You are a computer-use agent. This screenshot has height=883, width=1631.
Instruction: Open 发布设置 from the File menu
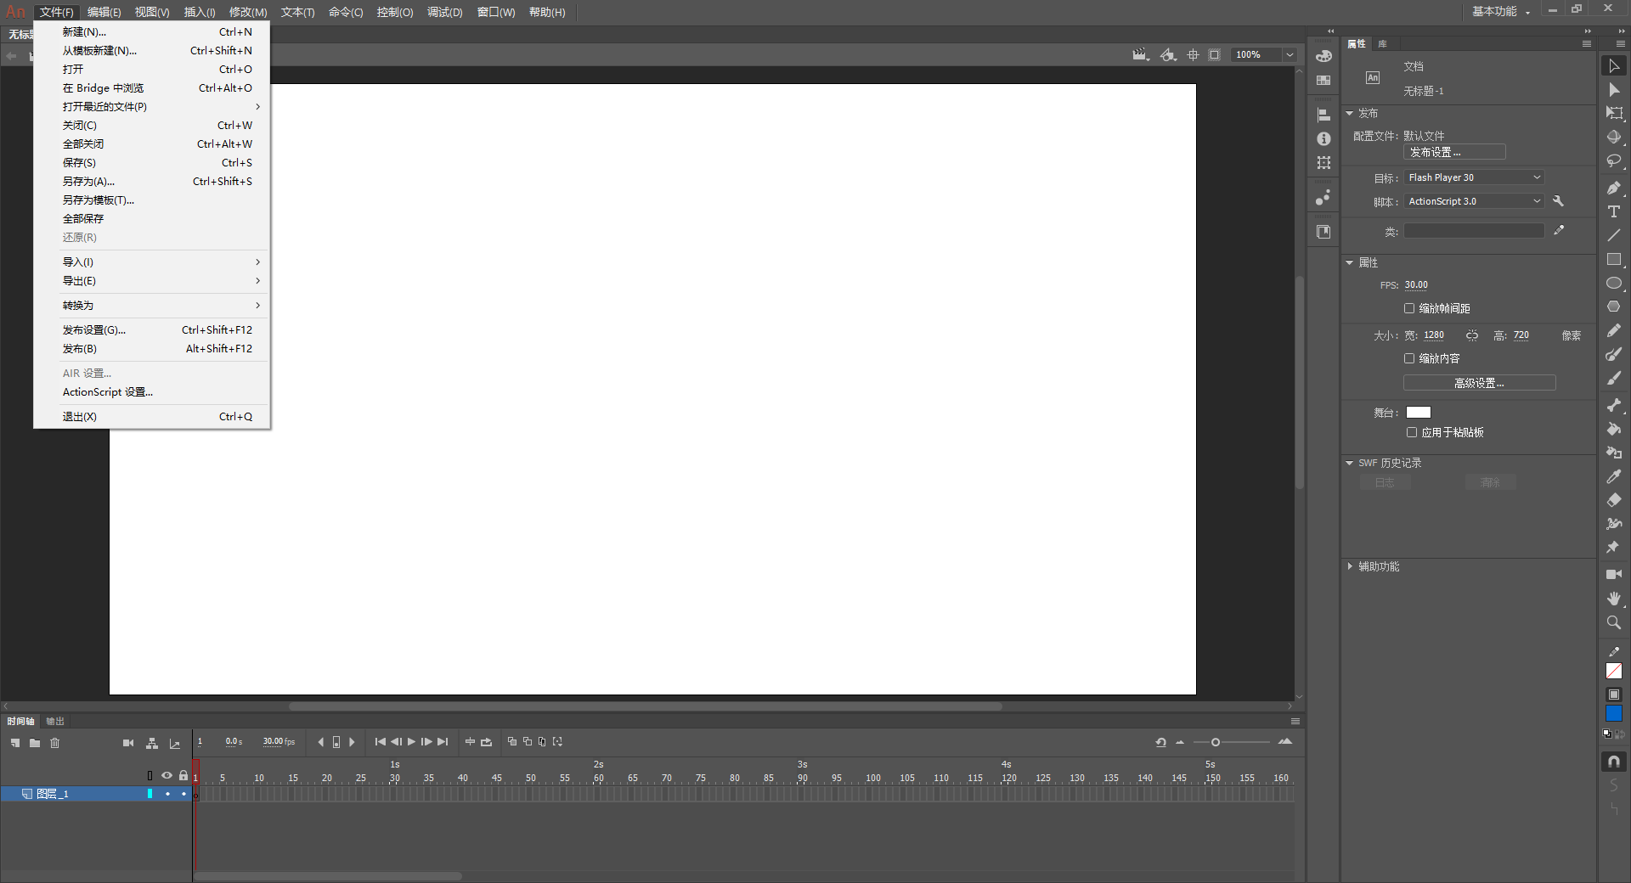coord(94,329)
